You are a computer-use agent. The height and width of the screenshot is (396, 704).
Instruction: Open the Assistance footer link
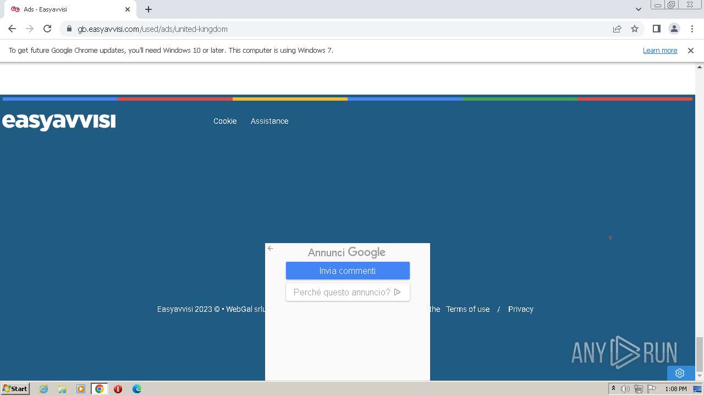[269, 121]
